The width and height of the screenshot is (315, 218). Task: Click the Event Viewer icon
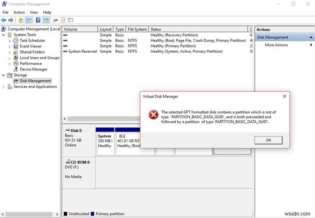pyautogui.click(x=16, y=46)
